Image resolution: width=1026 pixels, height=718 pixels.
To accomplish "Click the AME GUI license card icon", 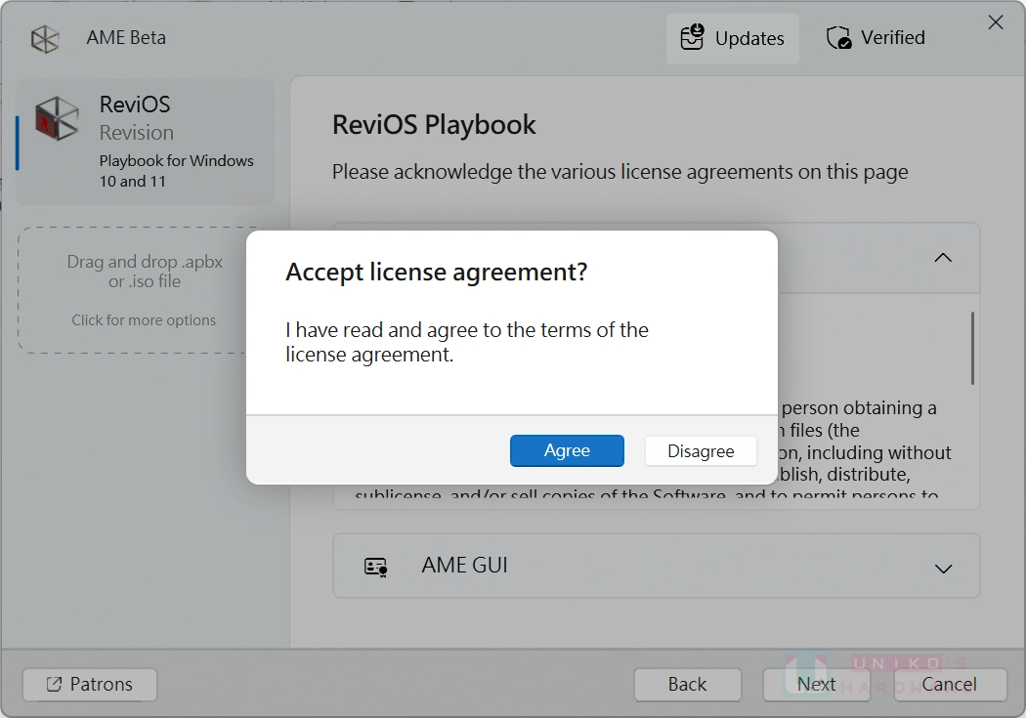I will tap(375, 566).
